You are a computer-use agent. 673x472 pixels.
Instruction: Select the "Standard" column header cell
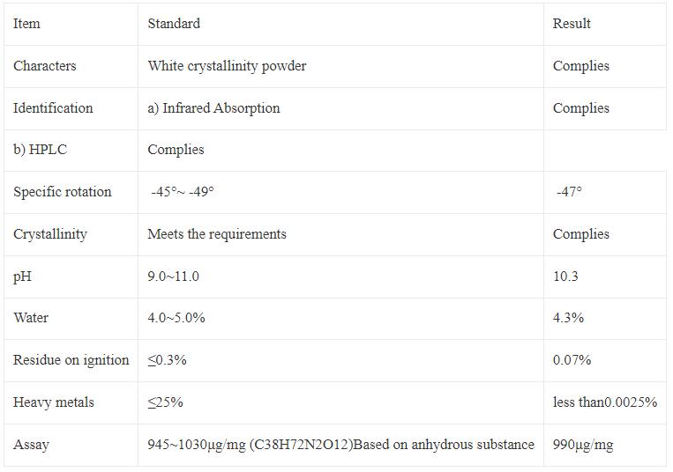click(x=174, y=24)
